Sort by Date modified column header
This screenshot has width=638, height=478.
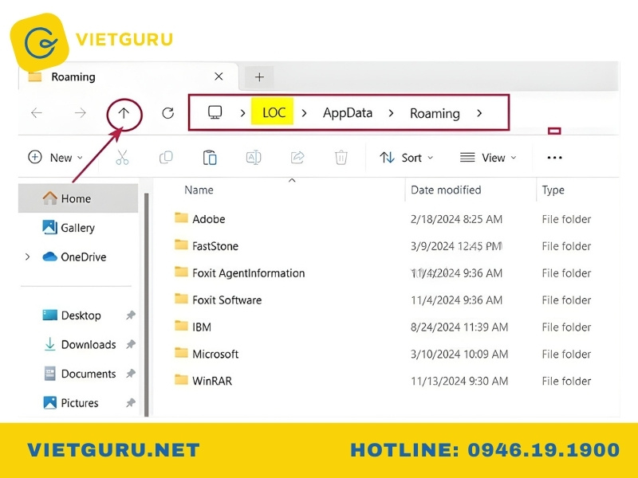[x=446, y=190]
